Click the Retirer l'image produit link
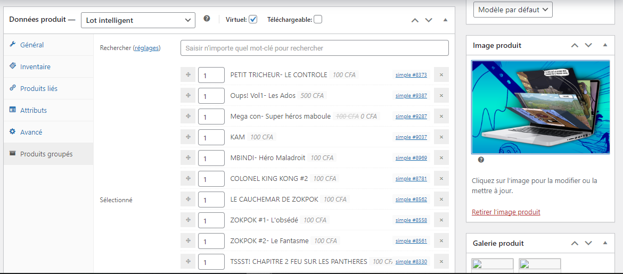This screenshot has width=623, height=274. 506,212
